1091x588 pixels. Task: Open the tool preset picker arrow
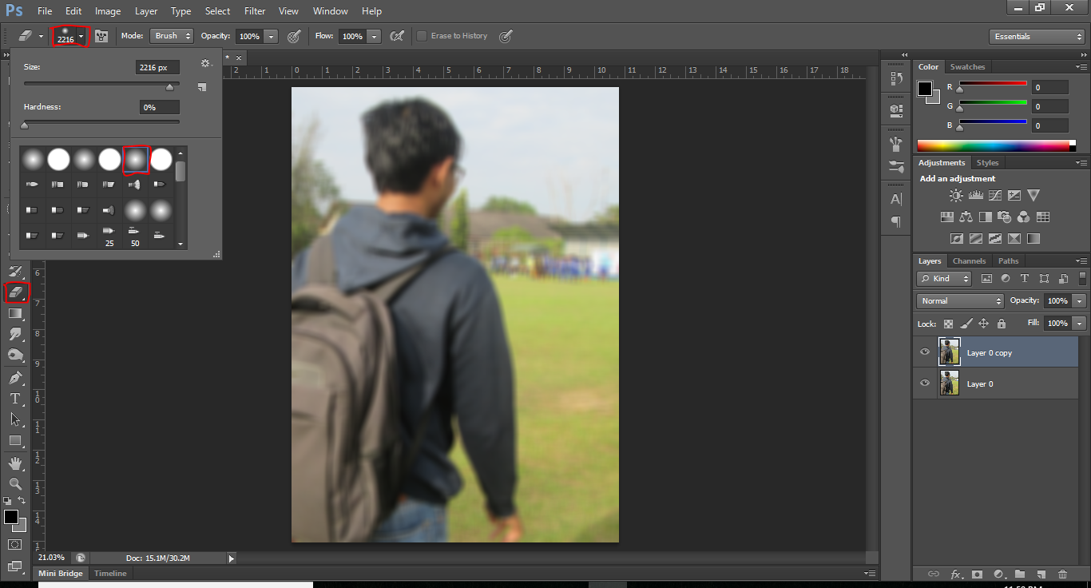point(41,36)
